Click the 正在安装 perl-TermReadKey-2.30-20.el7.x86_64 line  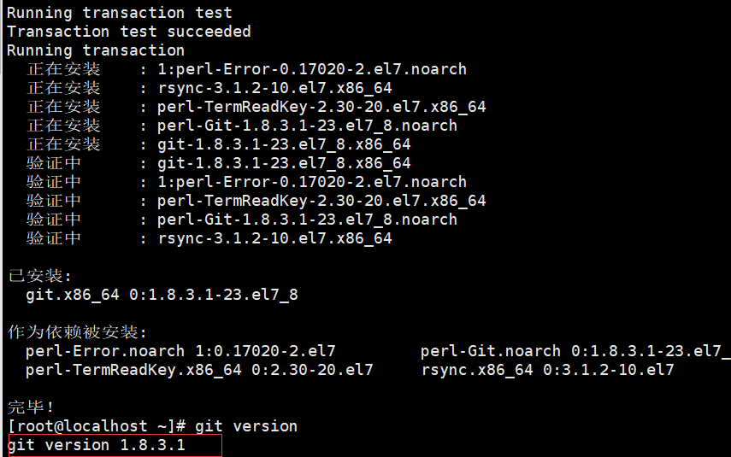click(x=256, y=107)
